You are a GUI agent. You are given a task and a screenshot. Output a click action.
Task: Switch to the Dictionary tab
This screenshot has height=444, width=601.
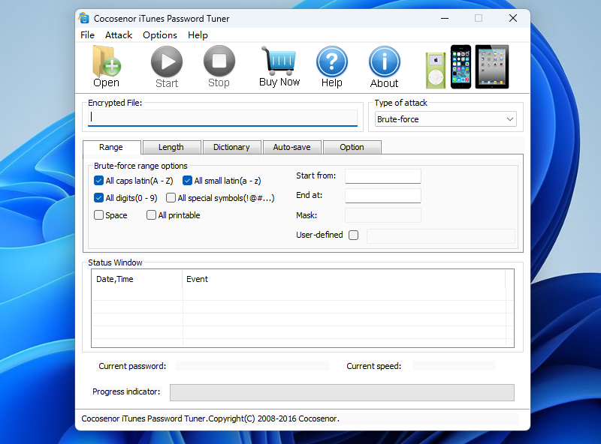pos(231,147)
